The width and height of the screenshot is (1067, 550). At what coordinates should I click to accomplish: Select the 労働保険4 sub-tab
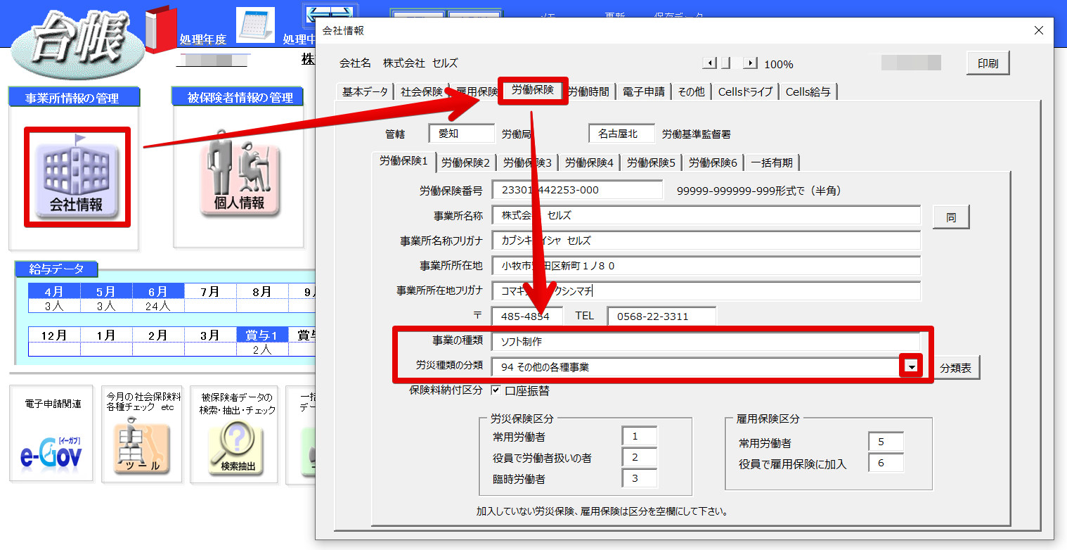click(589, 162)
